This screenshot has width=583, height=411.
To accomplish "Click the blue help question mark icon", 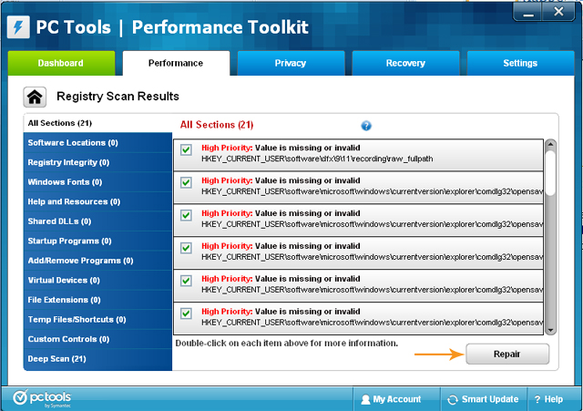I will 366,126.
